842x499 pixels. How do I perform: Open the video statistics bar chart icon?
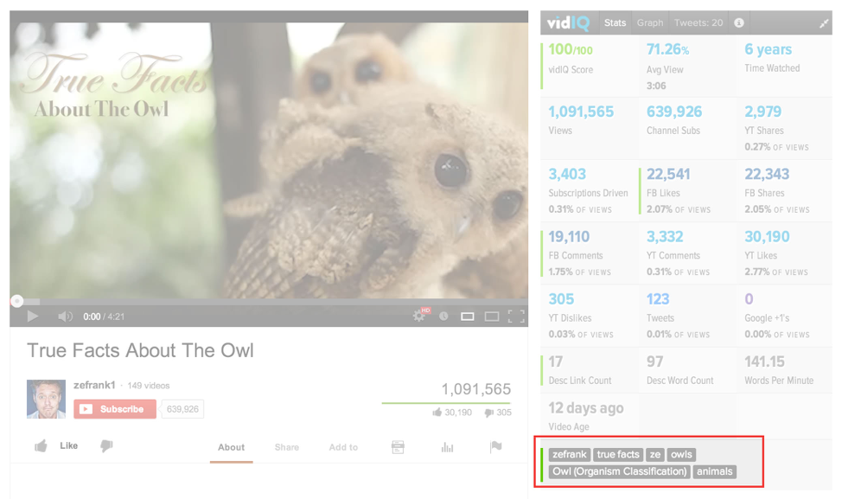[447, 447]
